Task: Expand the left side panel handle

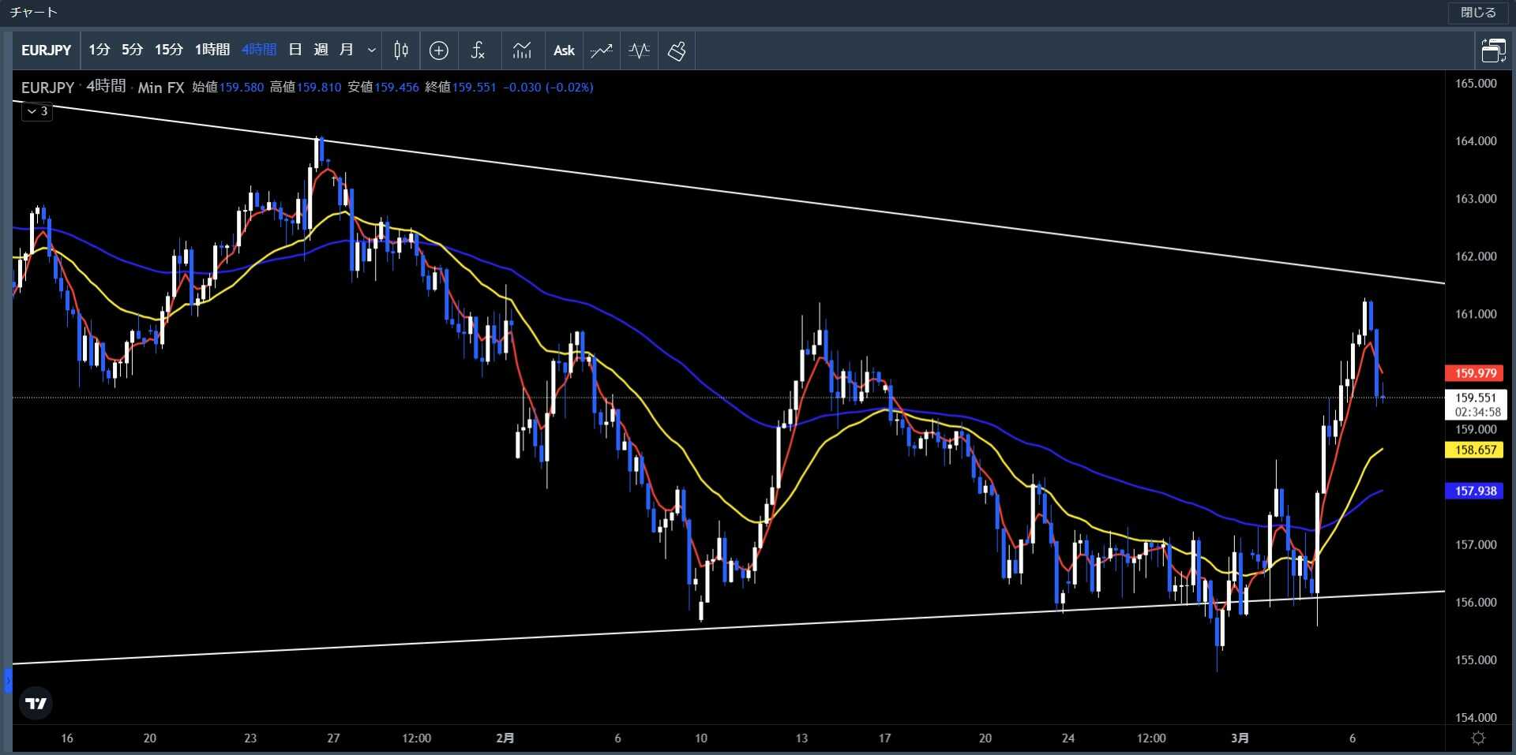Action: [x=8, y=680]
